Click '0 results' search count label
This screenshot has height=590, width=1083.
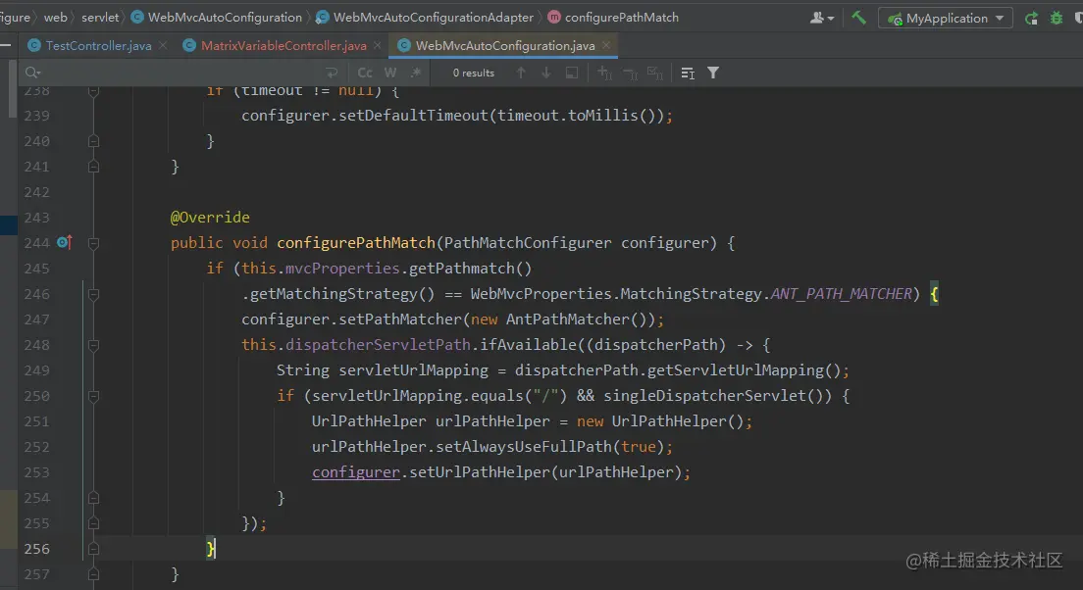[x=473, y=73]
